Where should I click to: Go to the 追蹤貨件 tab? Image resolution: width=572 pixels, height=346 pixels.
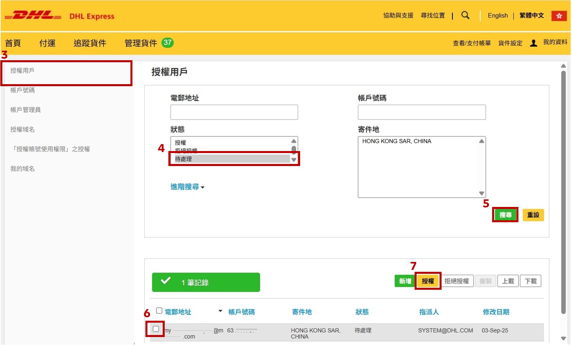click(90, 43)
